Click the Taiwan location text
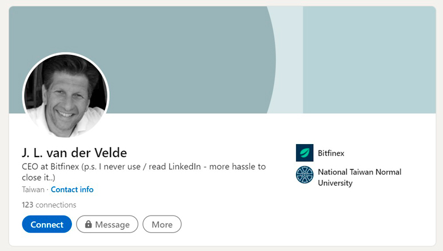The height and width of the screenshot is (251, 443). [33, 190]
